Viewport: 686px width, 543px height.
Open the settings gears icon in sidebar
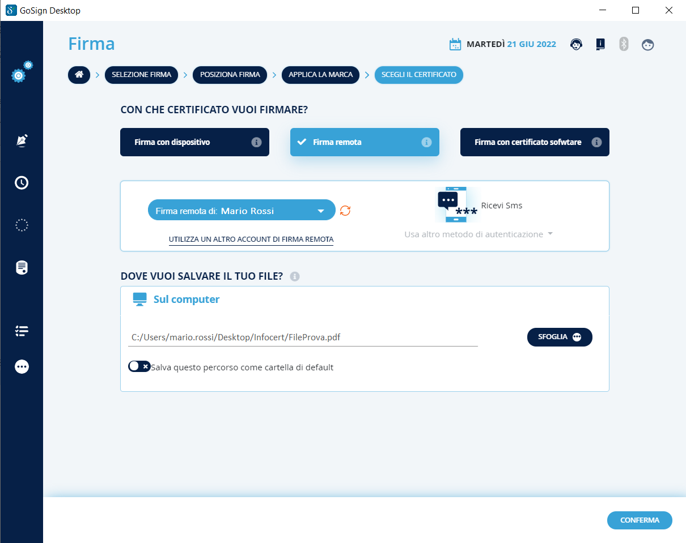coord(22,72)
